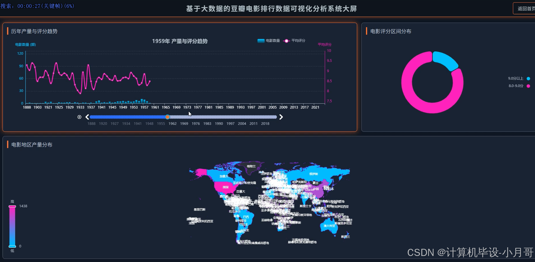Click the right arrow to advance the year
This screenshot has width=535, height=262.
click(x=281, y=117)
